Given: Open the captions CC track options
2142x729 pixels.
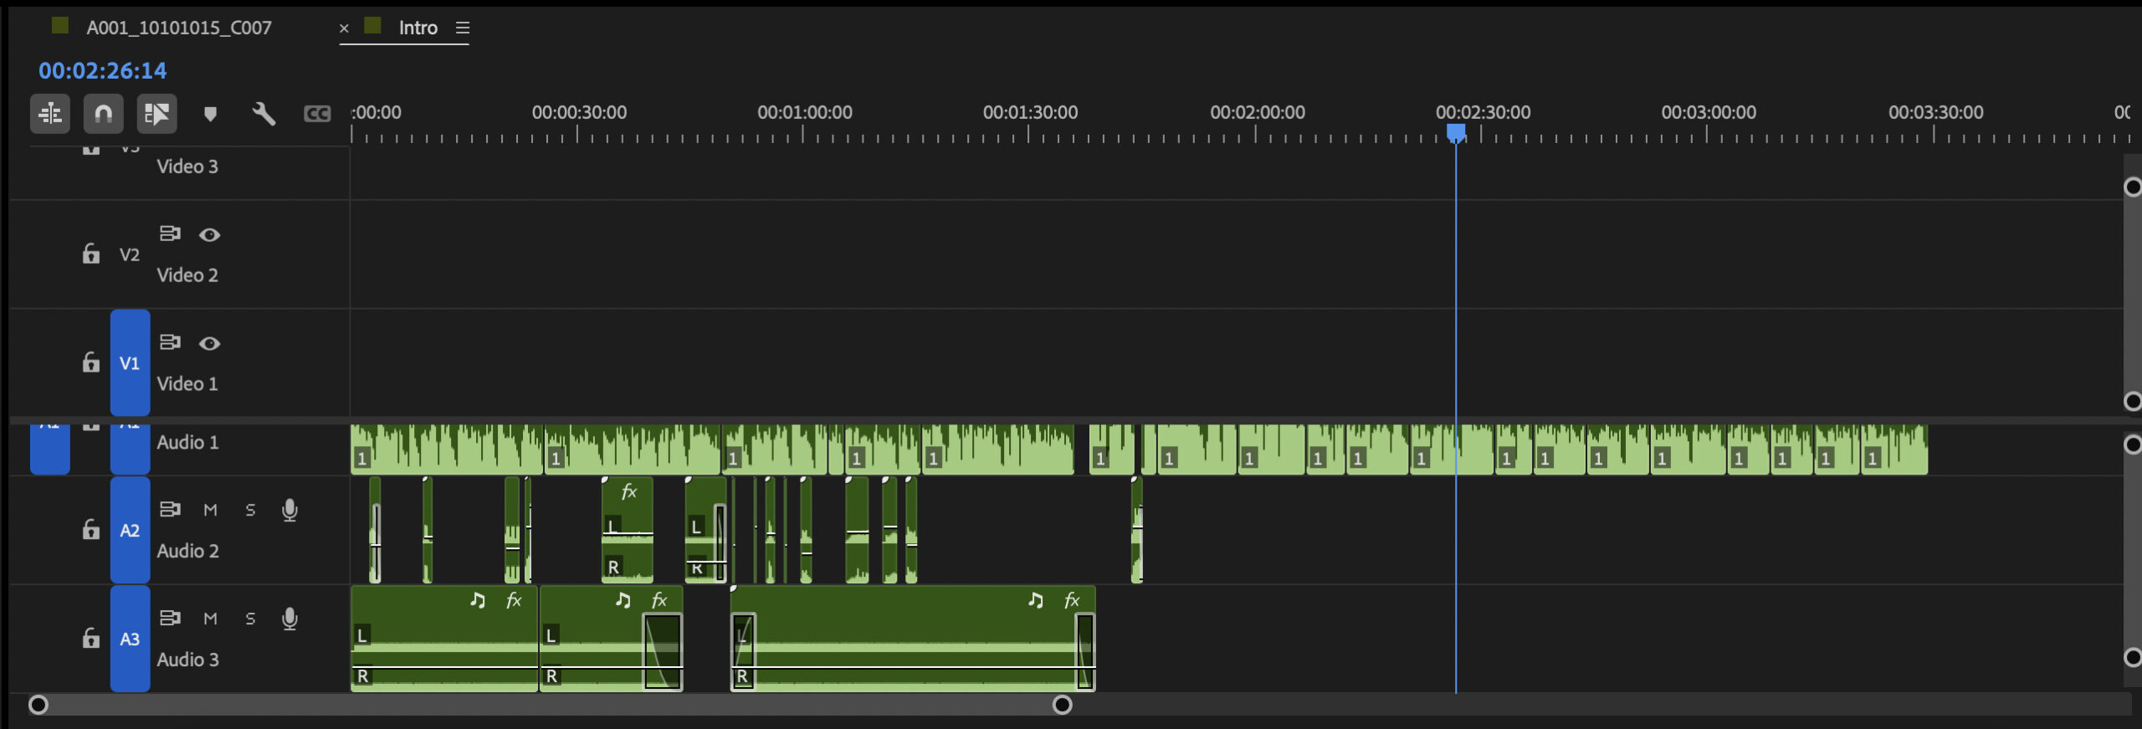Looking at the screenshot, I should coord(316,114).
